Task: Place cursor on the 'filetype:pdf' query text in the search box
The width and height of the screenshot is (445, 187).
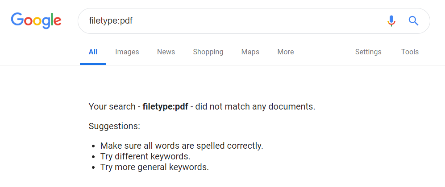Action: coord(111,20)
